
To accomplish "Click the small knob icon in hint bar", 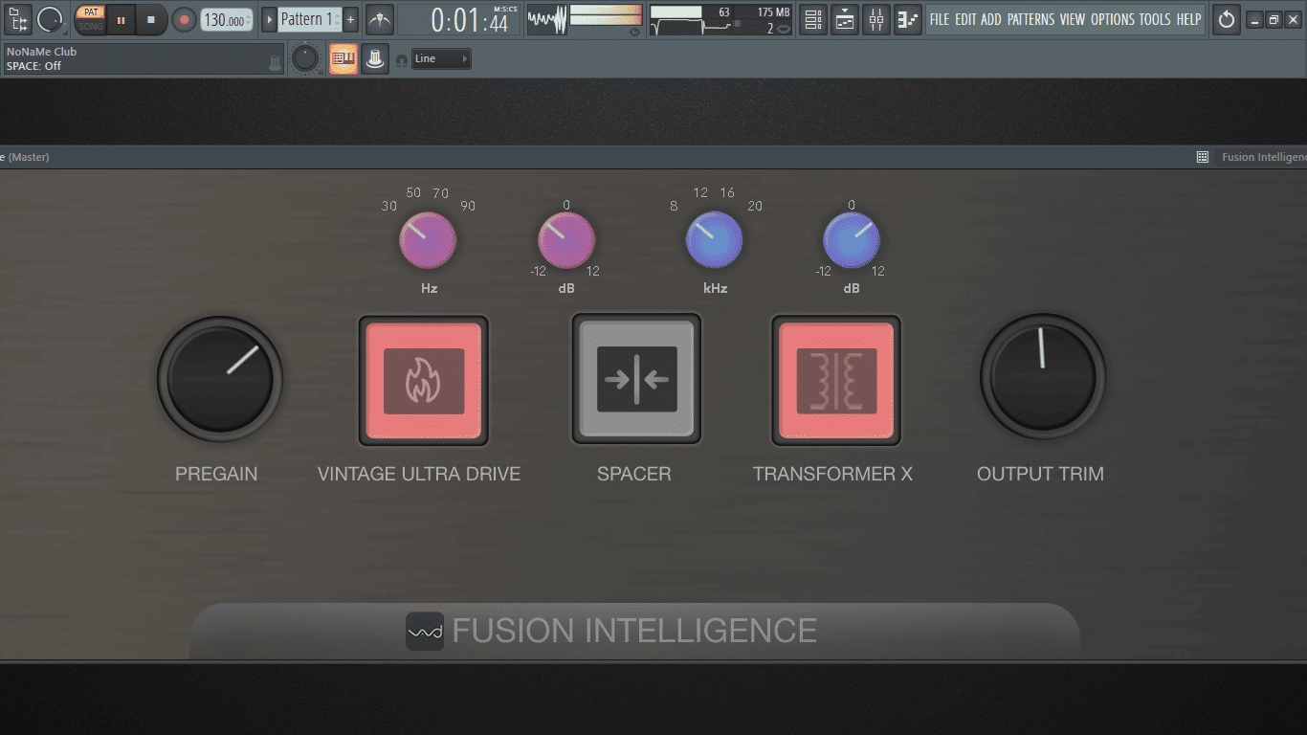I will click(275, 63).
